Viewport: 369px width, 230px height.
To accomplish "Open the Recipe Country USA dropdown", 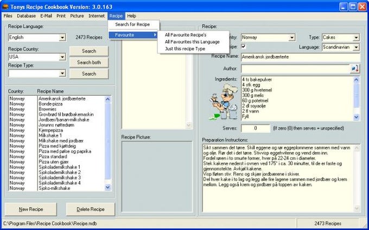I will [x=62, y=57].
